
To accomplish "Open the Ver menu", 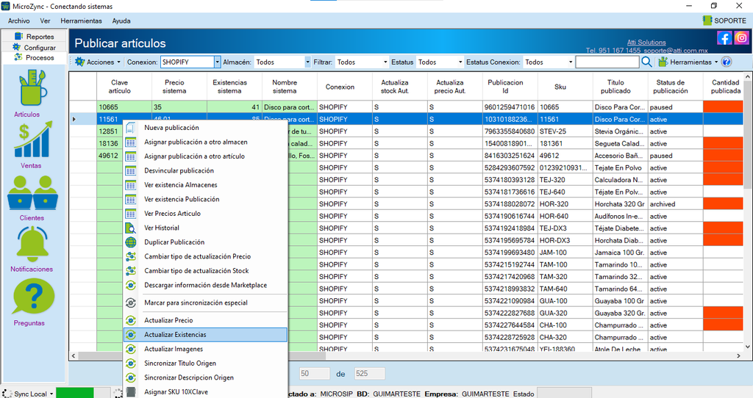I will click(x=45, y=21).
